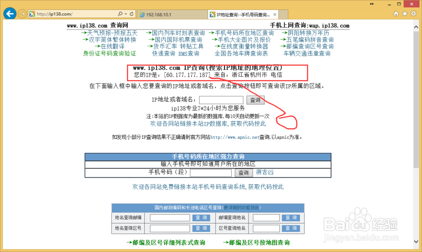Close the IP地址查询 tab
Screen dimensions: 422x252
[275, 14]
